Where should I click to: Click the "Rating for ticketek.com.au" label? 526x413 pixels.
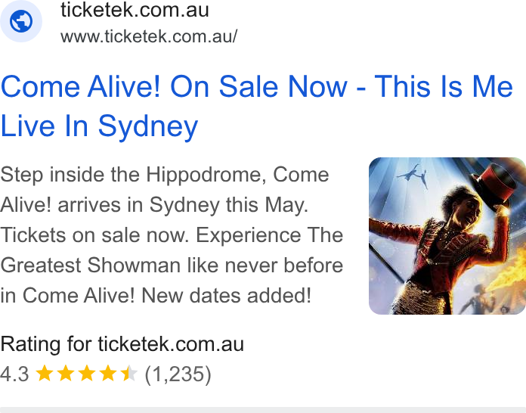click(x=122, y=344)
